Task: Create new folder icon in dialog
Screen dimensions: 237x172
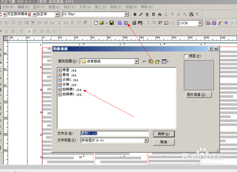Action: [157, 61]
